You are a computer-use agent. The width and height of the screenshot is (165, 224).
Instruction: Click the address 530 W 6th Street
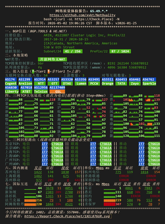tap(59, 47)
